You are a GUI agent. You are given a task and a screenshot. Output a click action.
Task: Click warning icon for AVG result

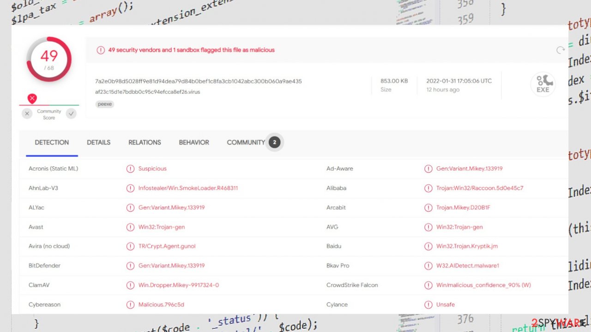point(428,227)
